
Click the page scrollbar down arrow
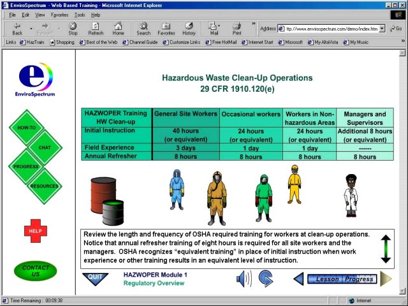402,291
